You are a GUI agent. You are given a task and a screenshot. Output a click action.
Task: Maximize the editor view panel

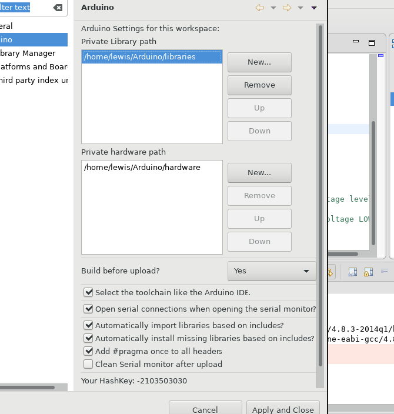(371, 42)
